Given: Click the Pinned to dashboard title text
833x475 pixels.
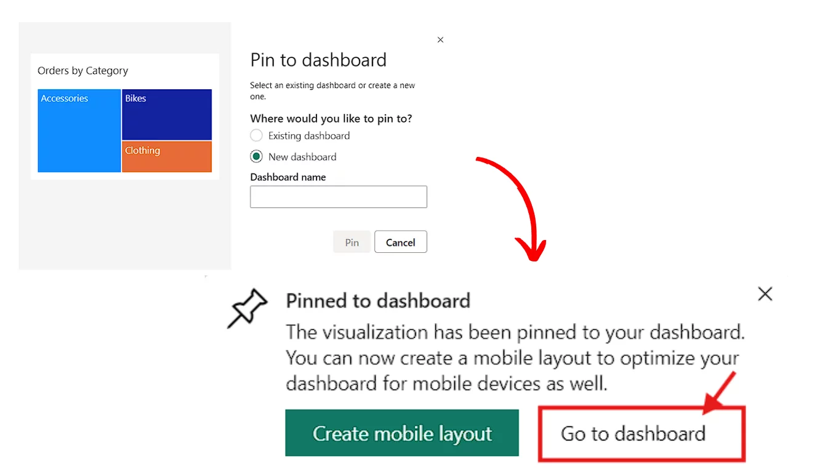Looking at the screenshot, I should [378, 301].
